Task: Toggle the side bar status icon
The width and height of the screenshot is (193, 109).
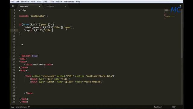Action: [x=13, y=107]
